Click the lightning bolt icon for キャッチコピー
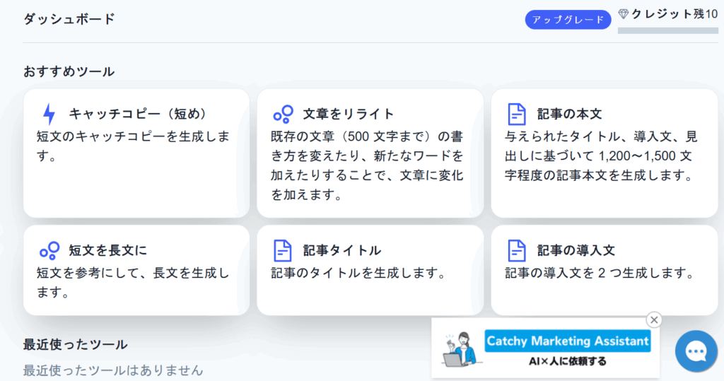 [49, 114]
